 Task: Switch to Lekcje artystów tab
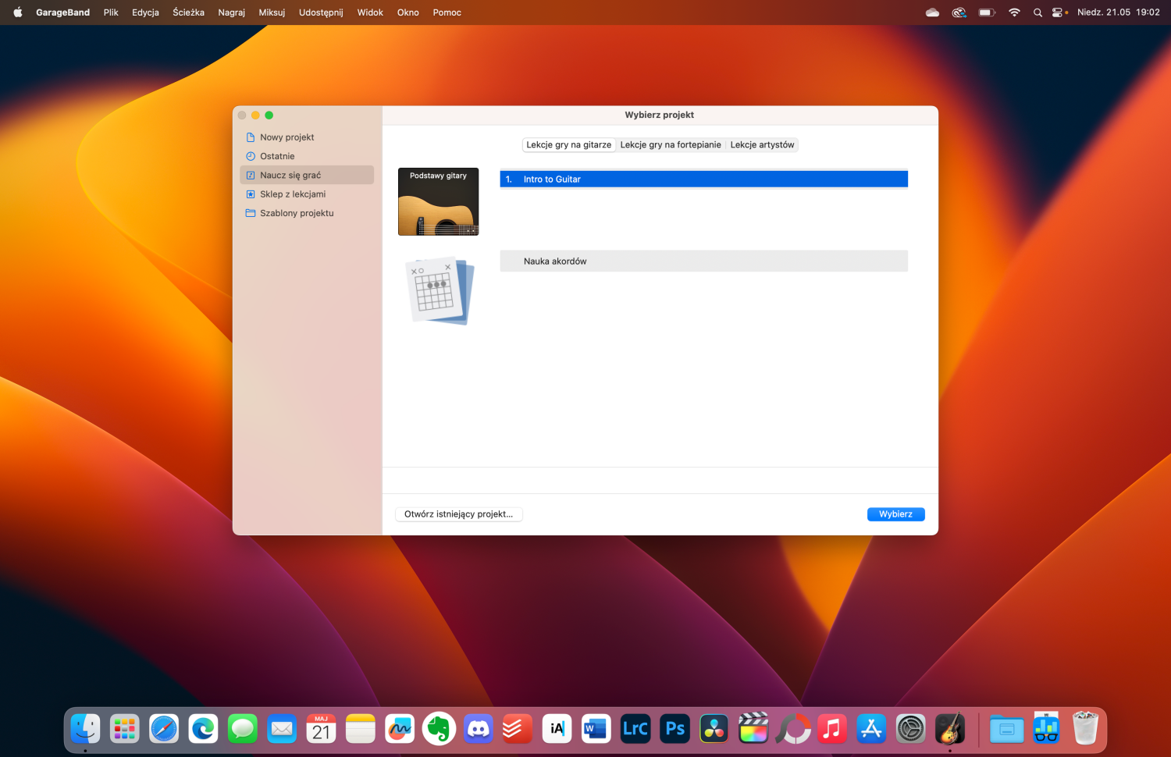762,145
